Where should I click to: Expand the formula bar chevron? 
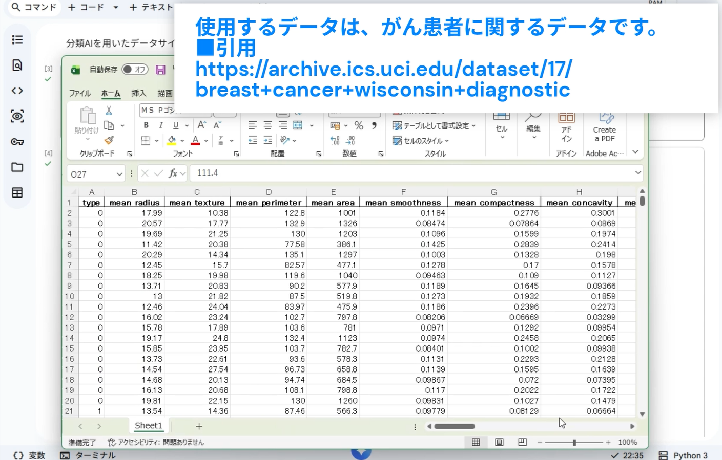(x=638, y=173)
